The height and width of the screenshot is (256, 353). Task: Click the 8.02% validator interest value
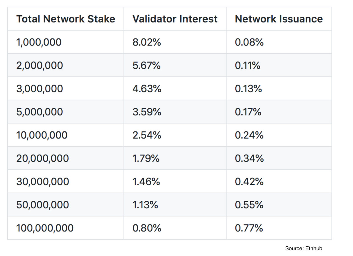tap(147, 42)
